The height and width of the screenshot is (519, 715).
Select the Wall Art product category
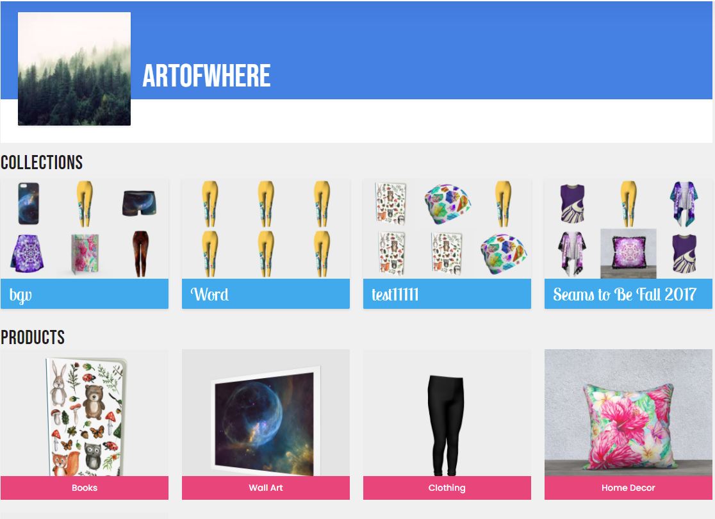(x=266, y=488)
